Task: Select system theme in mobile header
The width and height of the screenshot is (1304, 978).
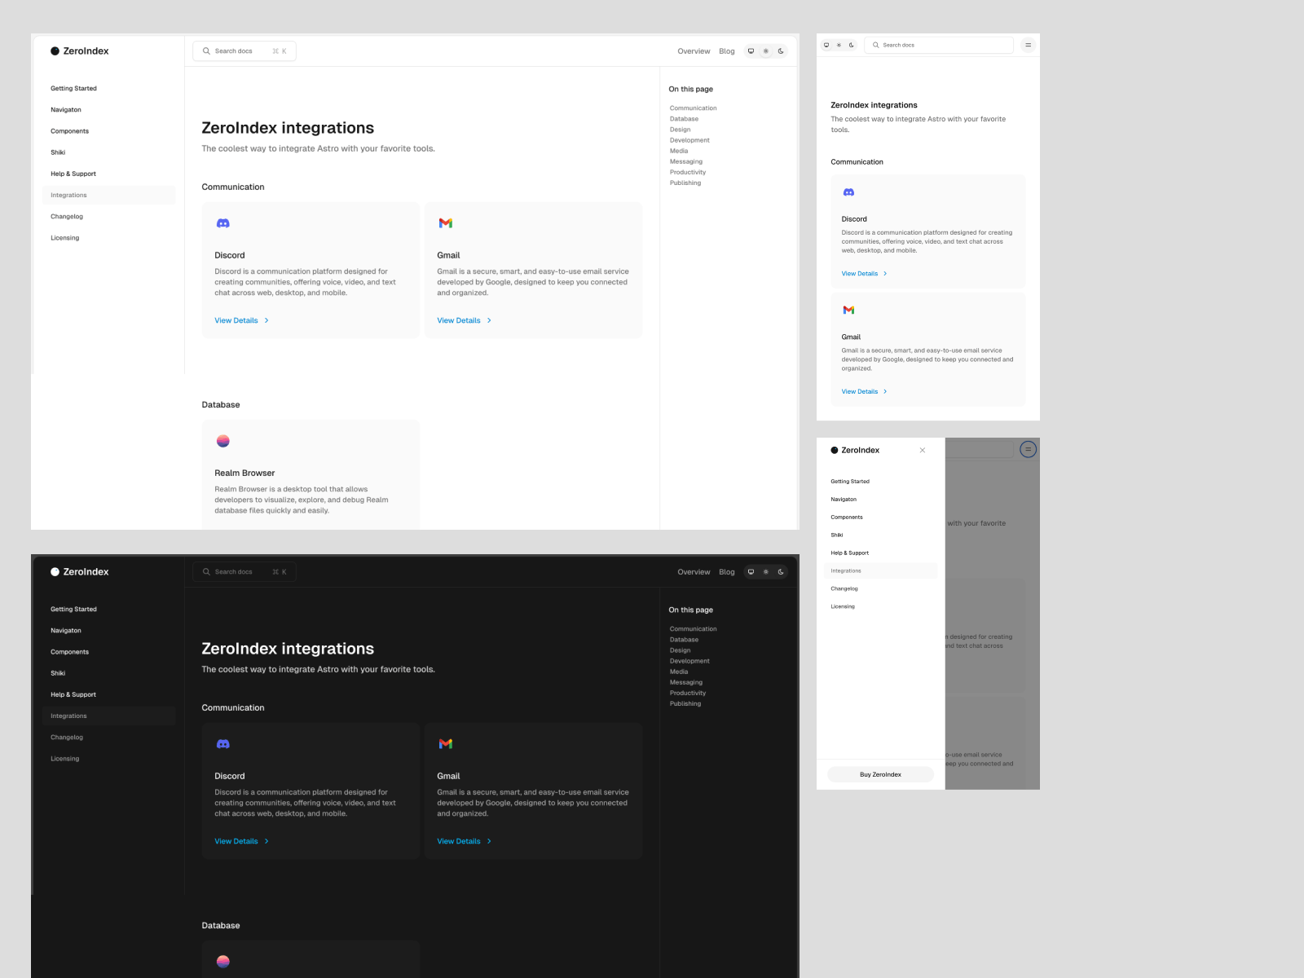Action: pyautogui.click(x=826, y=45)
